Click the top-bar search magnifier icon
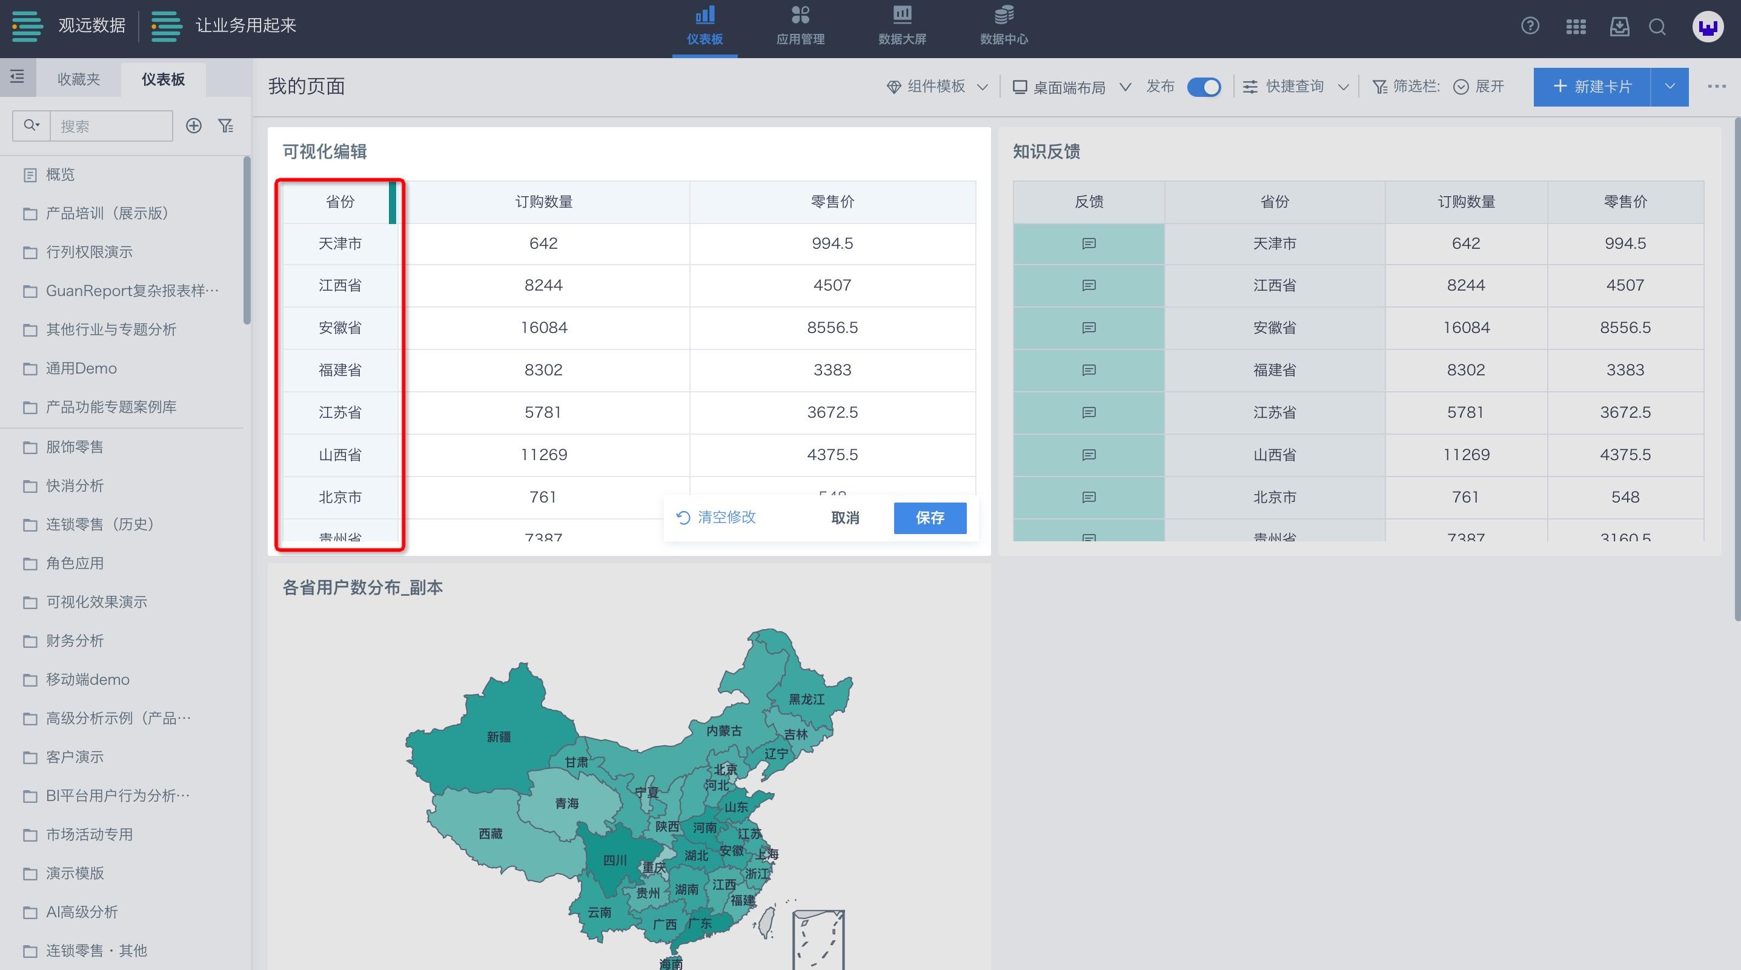Image resolution: width=1741 pixels, height=970 pixels. tap(1657, 27)
